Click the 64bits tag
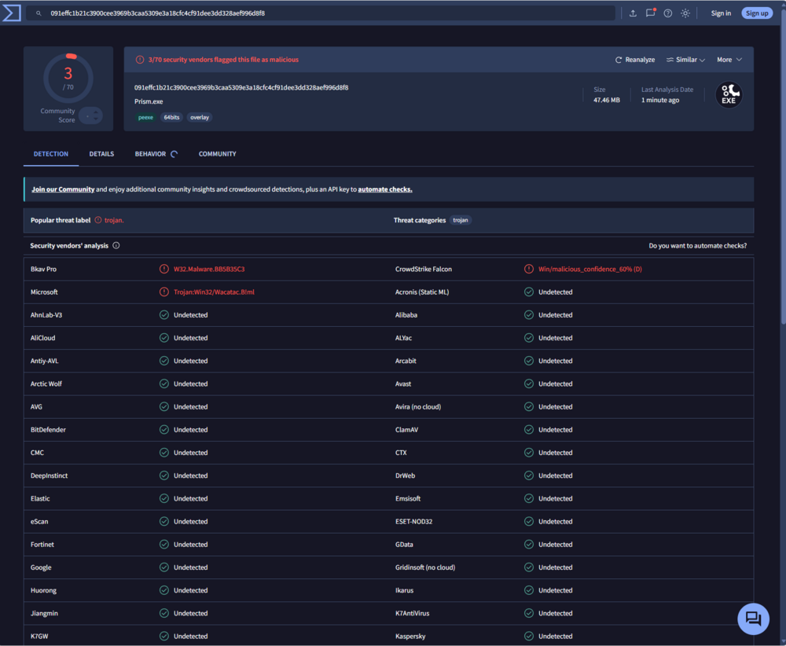This screenshot has width=786, height=646. coord(171,117)
